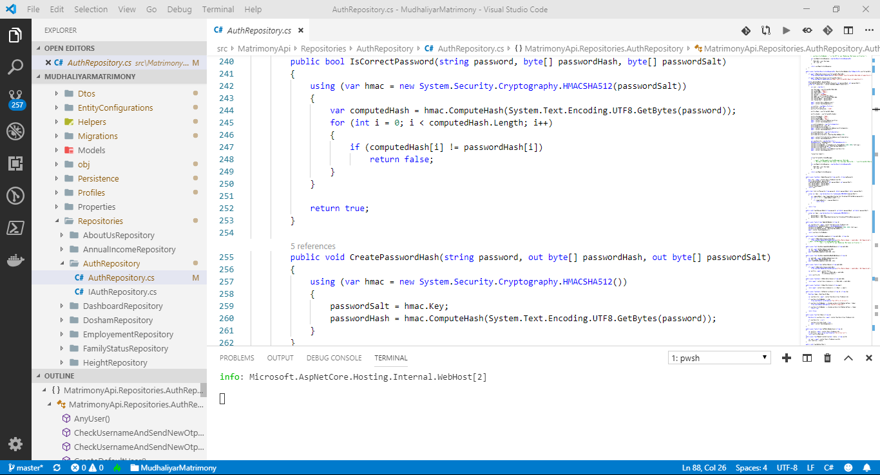Open Source Control view with 257 badge
This screenshot has height=475, width=880.
pos(15,100)
